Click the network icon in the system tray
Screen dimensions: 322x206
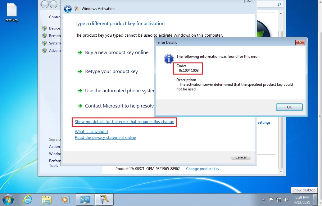click(279, 200)
